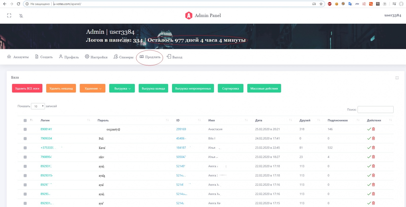Click the Выгрузка валида button
The width and height of the screenshot is (406, 207).
coord(153,88)
